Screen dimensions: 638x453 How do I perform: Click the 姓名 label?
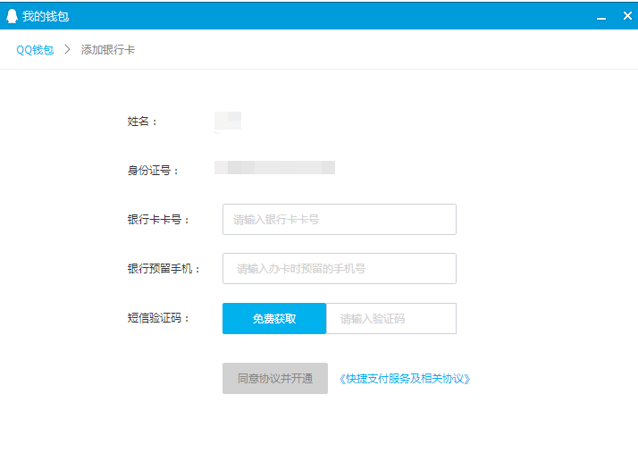(142, 122)
